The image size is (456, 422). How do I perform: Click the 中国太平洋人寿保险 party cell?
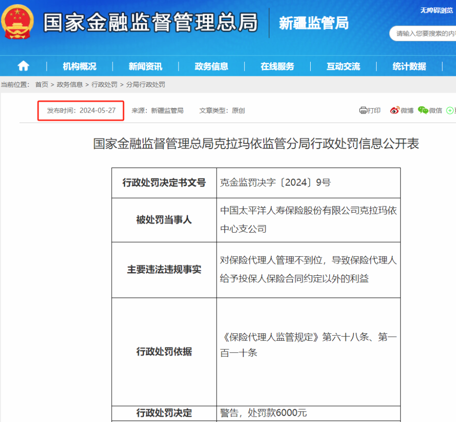click(309, 220)
